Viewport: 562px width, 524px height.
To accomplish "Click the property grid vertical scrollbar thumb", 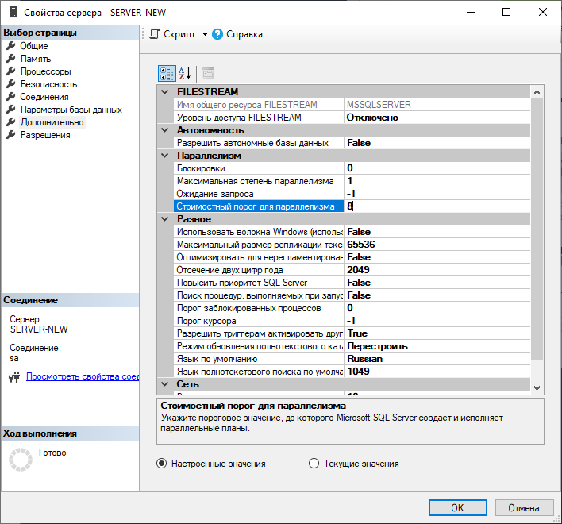I will pyautogui.click(x=537, y=229).
